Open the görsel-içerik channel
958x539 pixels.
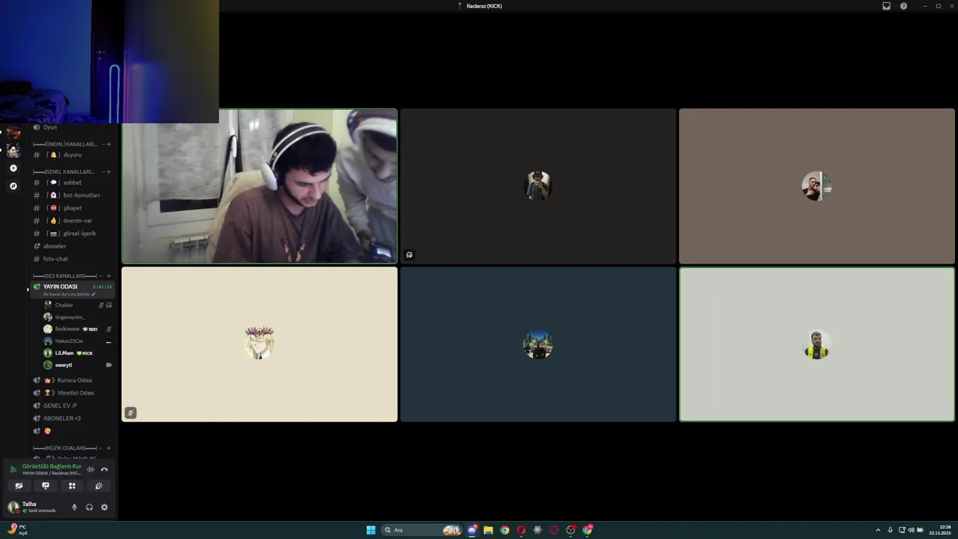[72, 234]
